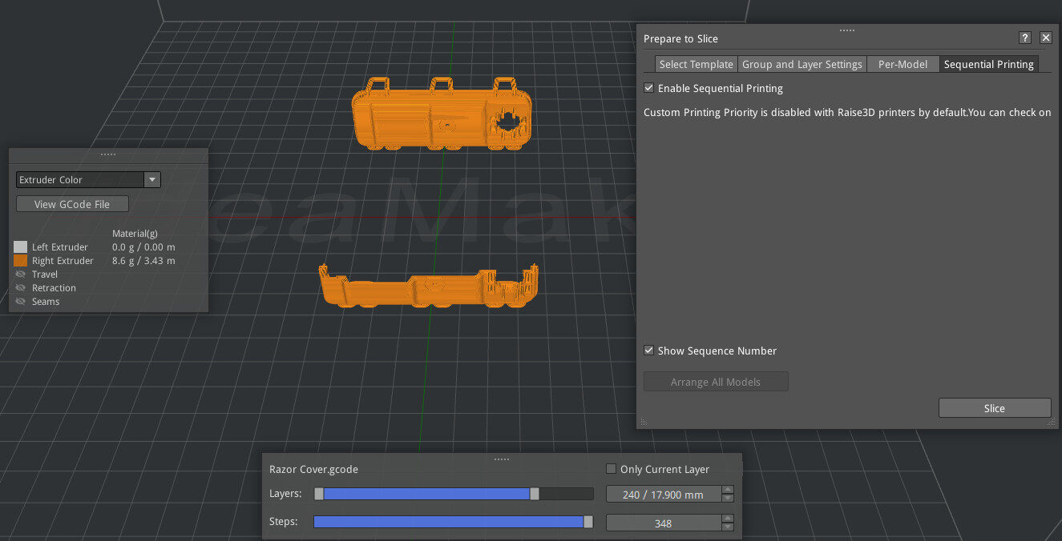Toggle Seams visibility eye icon
This screenshot has height=541, width=1062.
pos(21,302)
